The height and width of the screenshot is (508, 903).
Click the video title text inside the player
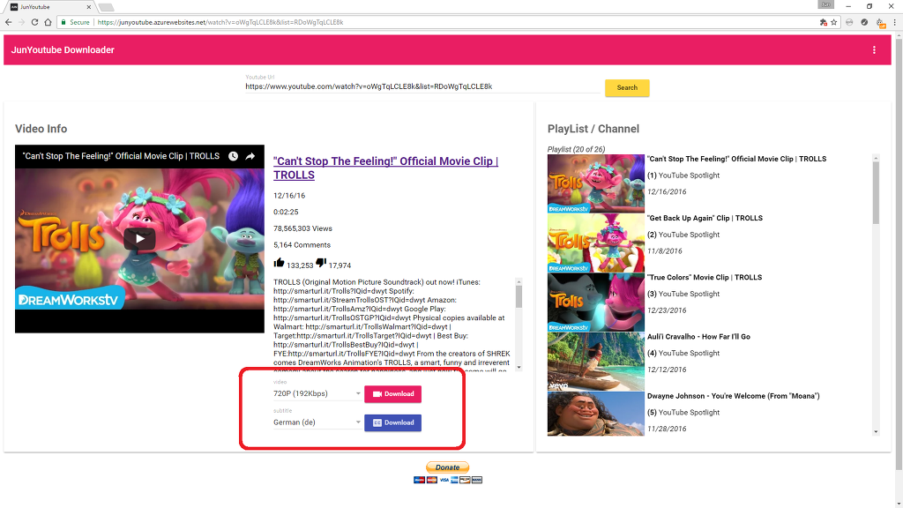[x=121, y=156]
